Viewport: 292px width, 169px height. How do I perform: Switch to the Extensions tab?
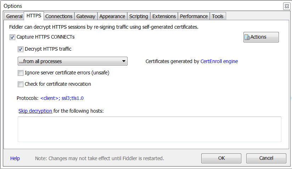click(x=164, y=16)
